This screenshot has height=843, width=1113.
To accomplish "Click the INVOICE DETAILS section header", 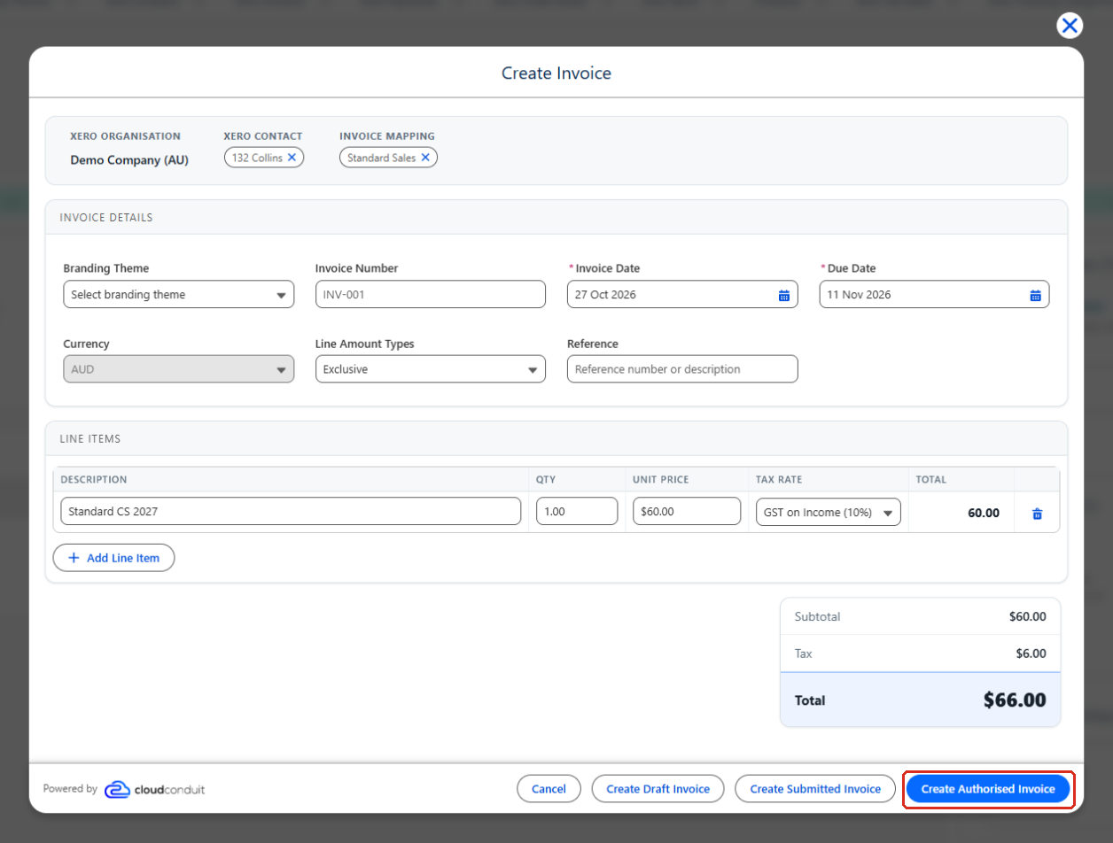I will click(x=106, y=218).
